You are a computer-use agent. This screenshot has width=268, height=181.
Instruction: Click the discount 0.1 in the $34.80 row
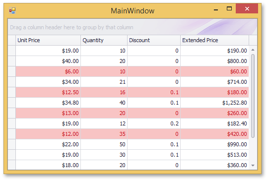154,103
